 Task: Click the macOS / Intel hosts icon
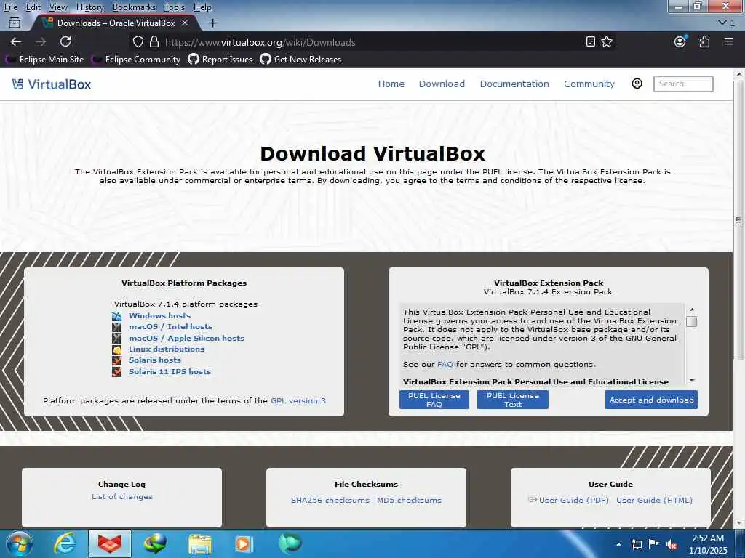click(x=117, y=327)
